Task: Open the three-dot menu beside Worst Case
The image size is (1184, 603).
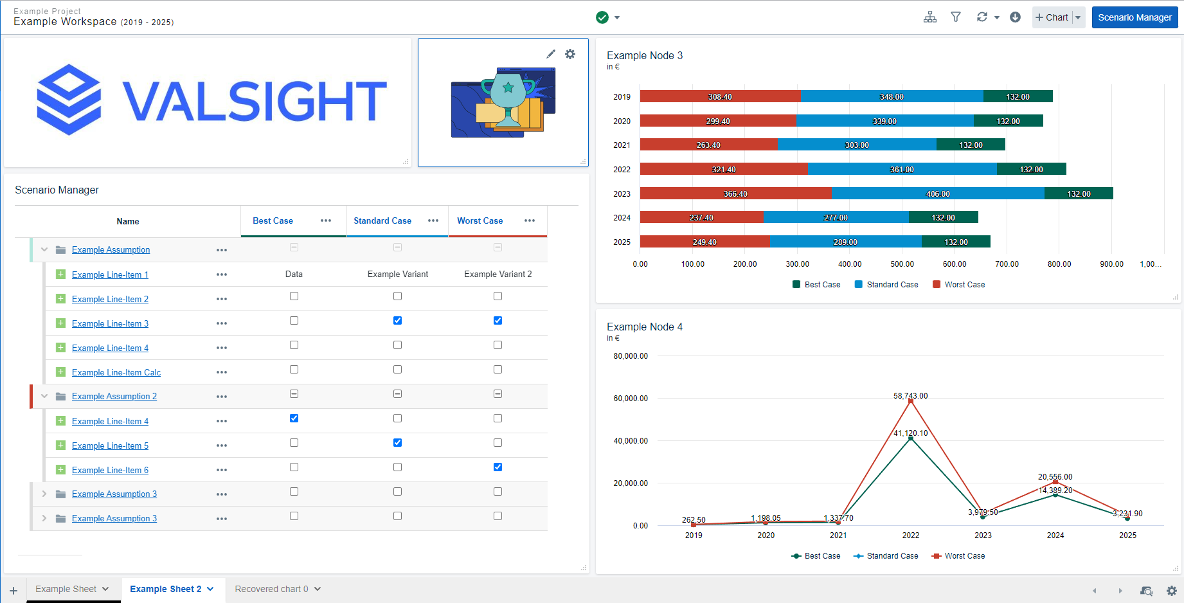Action: point(530,221)
